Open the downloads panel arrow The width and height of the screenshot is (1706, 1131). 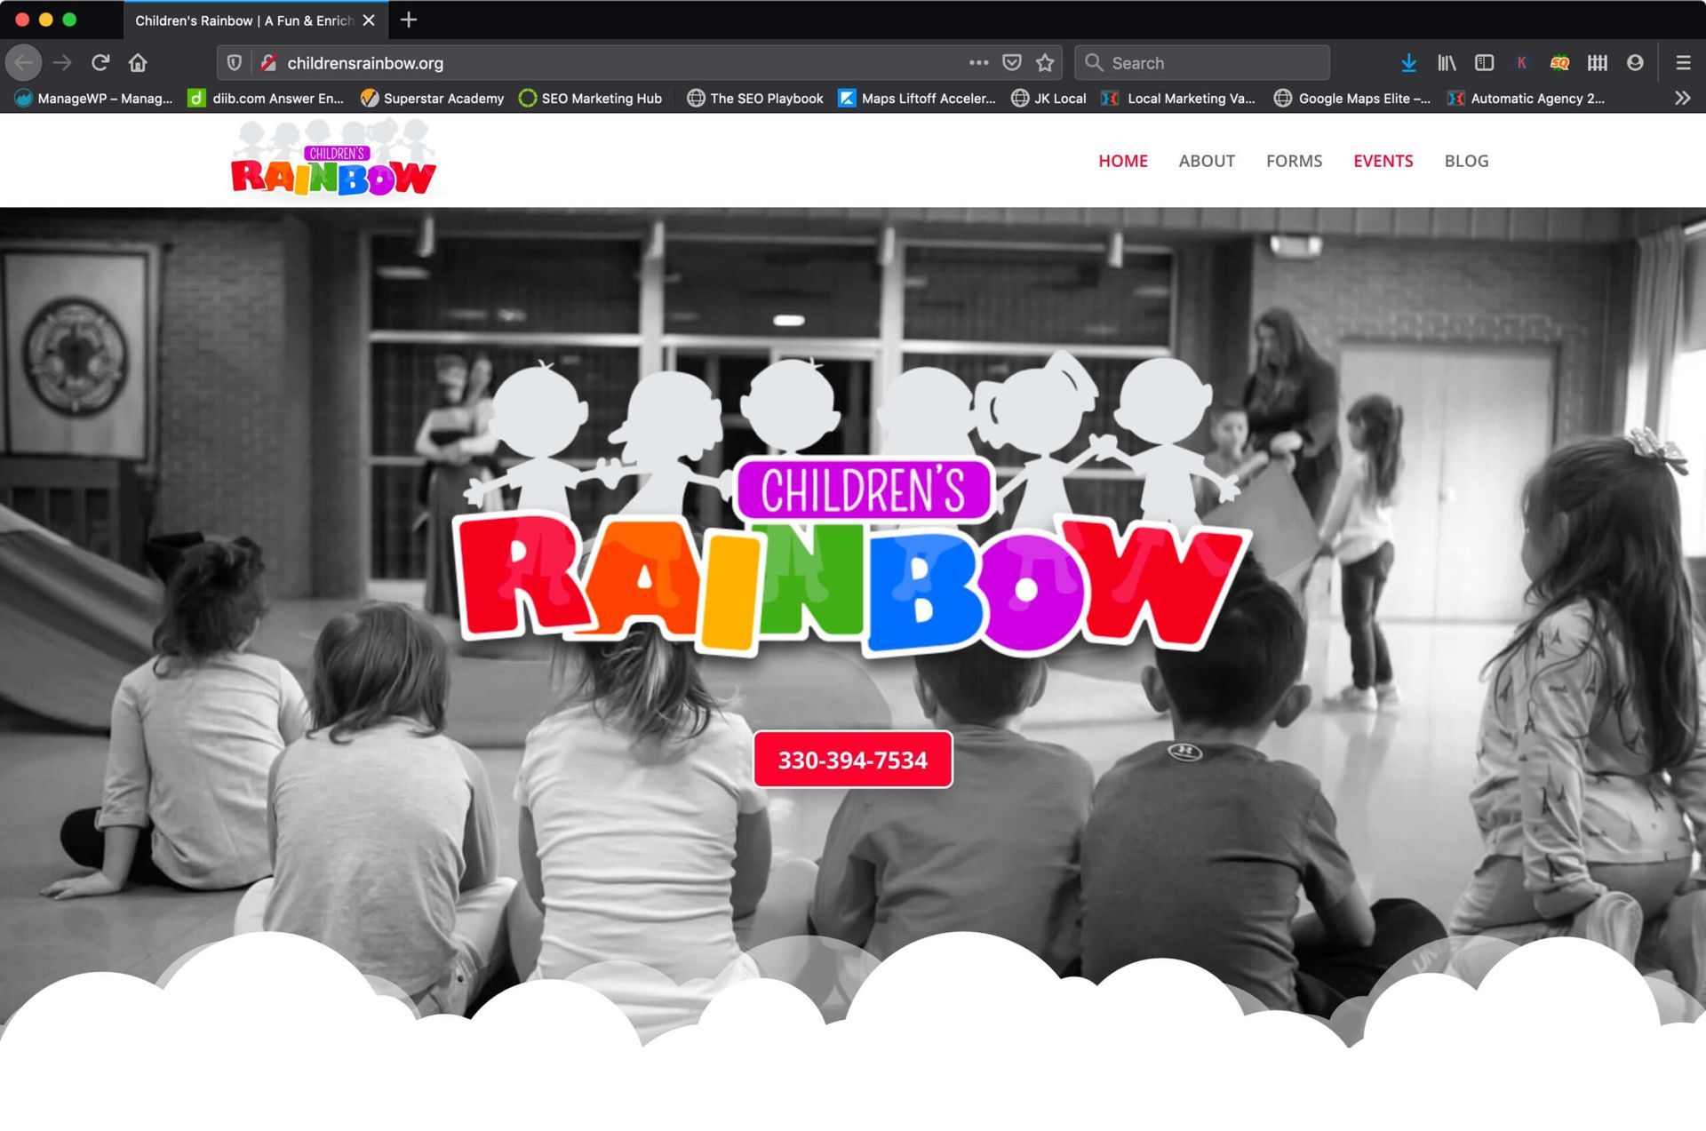1408,63
